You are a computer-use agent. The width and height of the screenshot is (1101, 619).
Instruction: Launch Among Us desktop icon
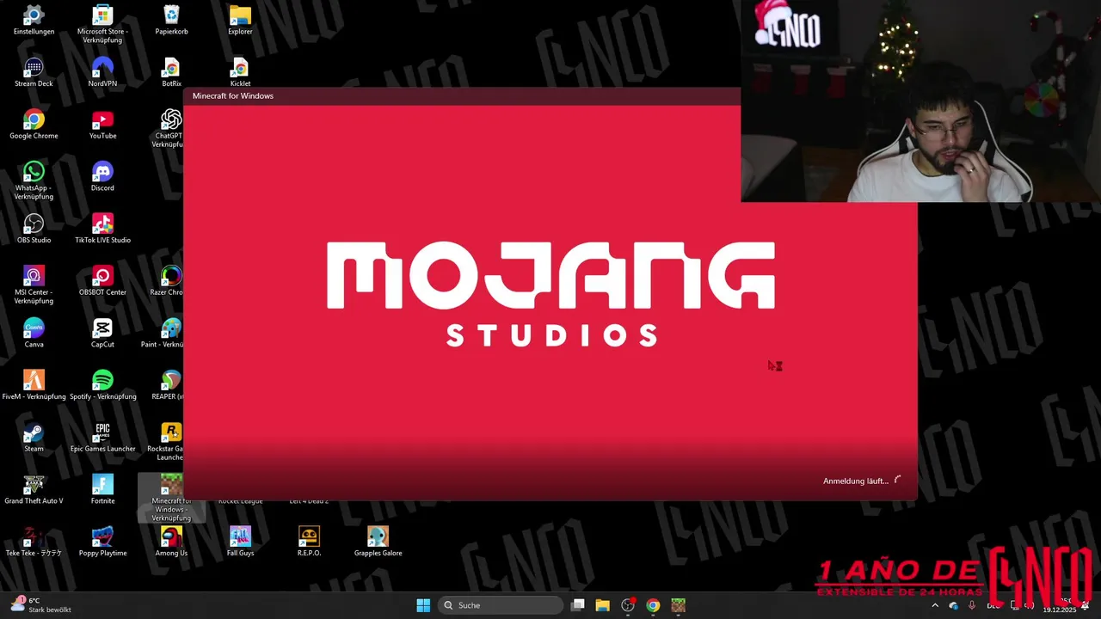click(x=171, y=542)
